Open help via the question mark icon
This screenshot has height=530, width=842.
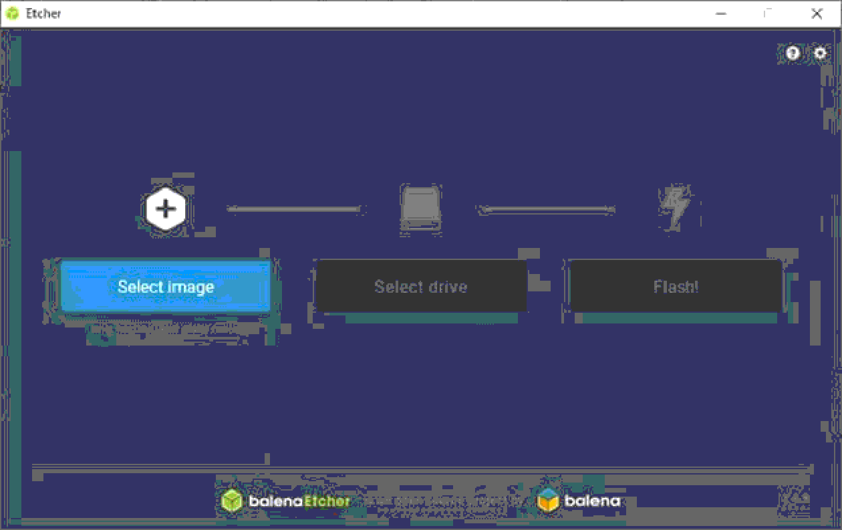[793, 53]
